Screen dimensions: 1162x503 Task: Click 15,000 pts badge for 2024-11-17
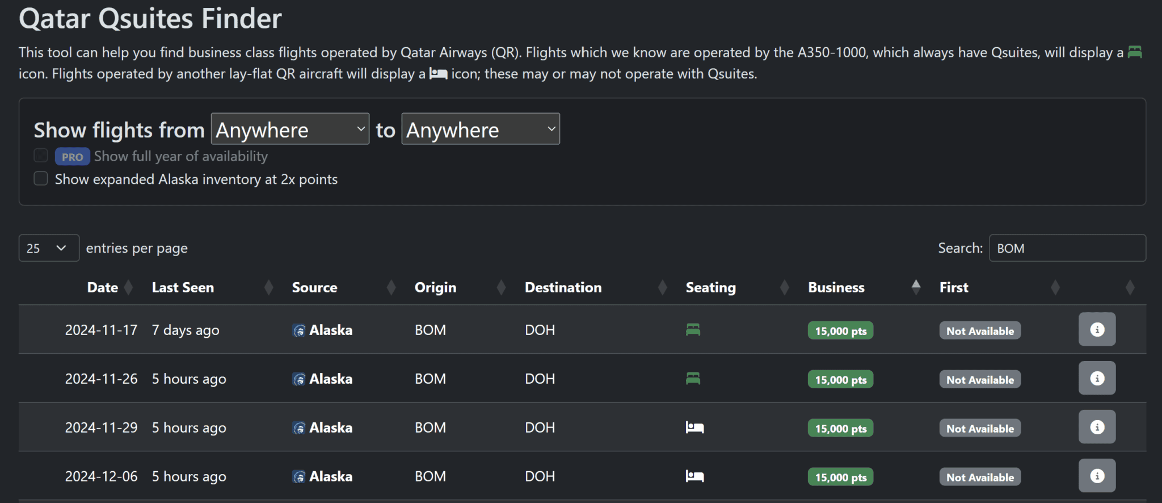point(840,330)
